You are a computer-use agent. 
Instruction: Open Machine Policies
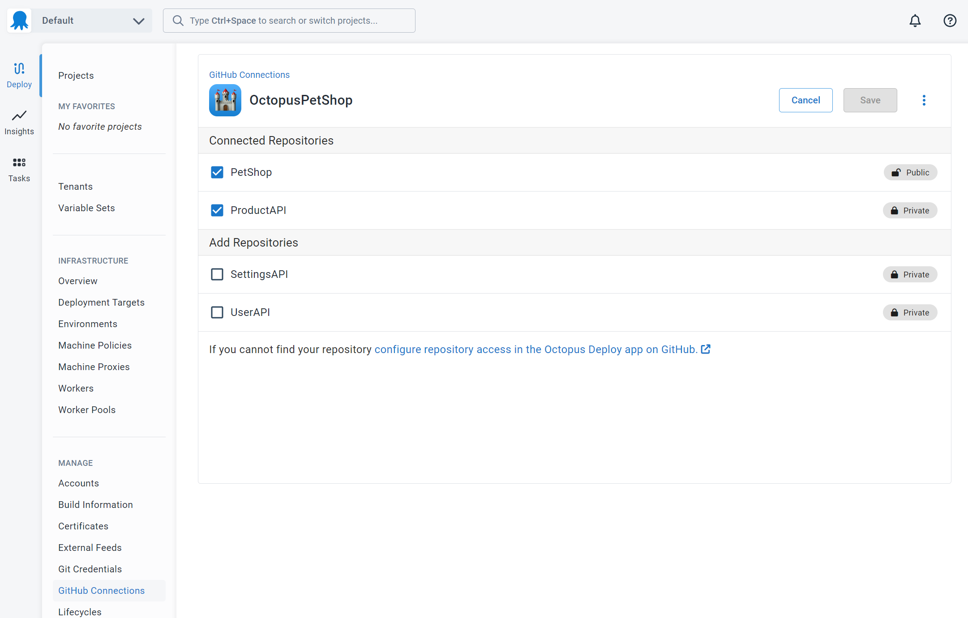point(95,345)
